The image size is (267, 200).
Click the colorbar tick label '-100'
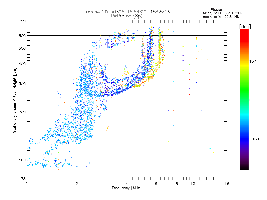tap(254, 139)
